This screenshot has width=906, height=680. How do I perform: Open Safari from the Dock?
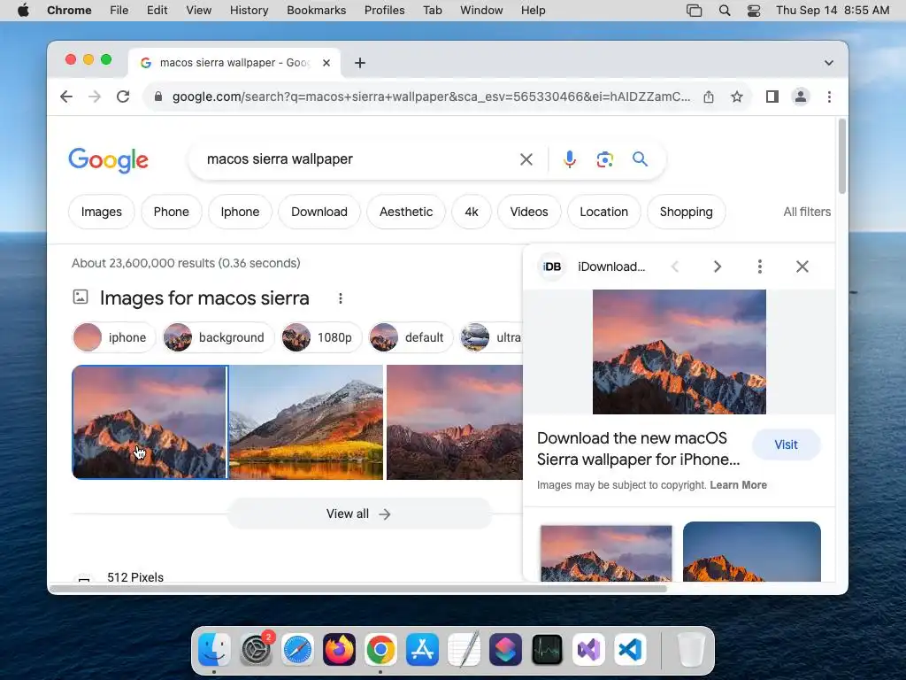pyautogui.click(x=297, y=650)
